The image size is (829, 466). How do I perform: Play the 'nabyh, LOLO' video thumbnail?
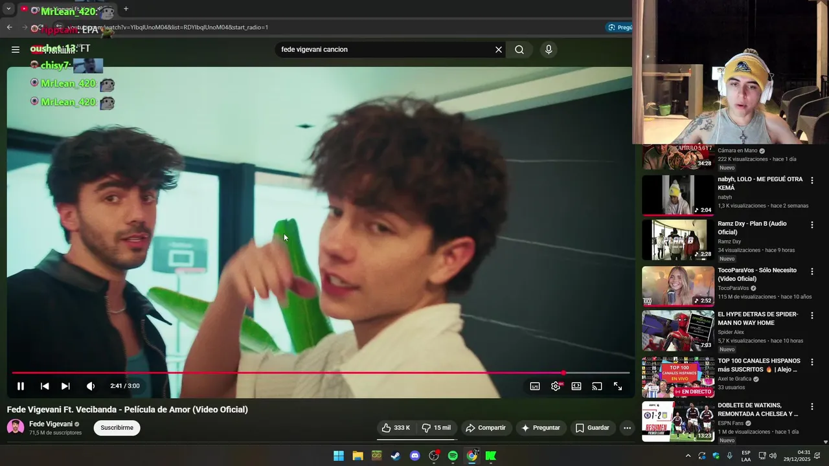678,195
